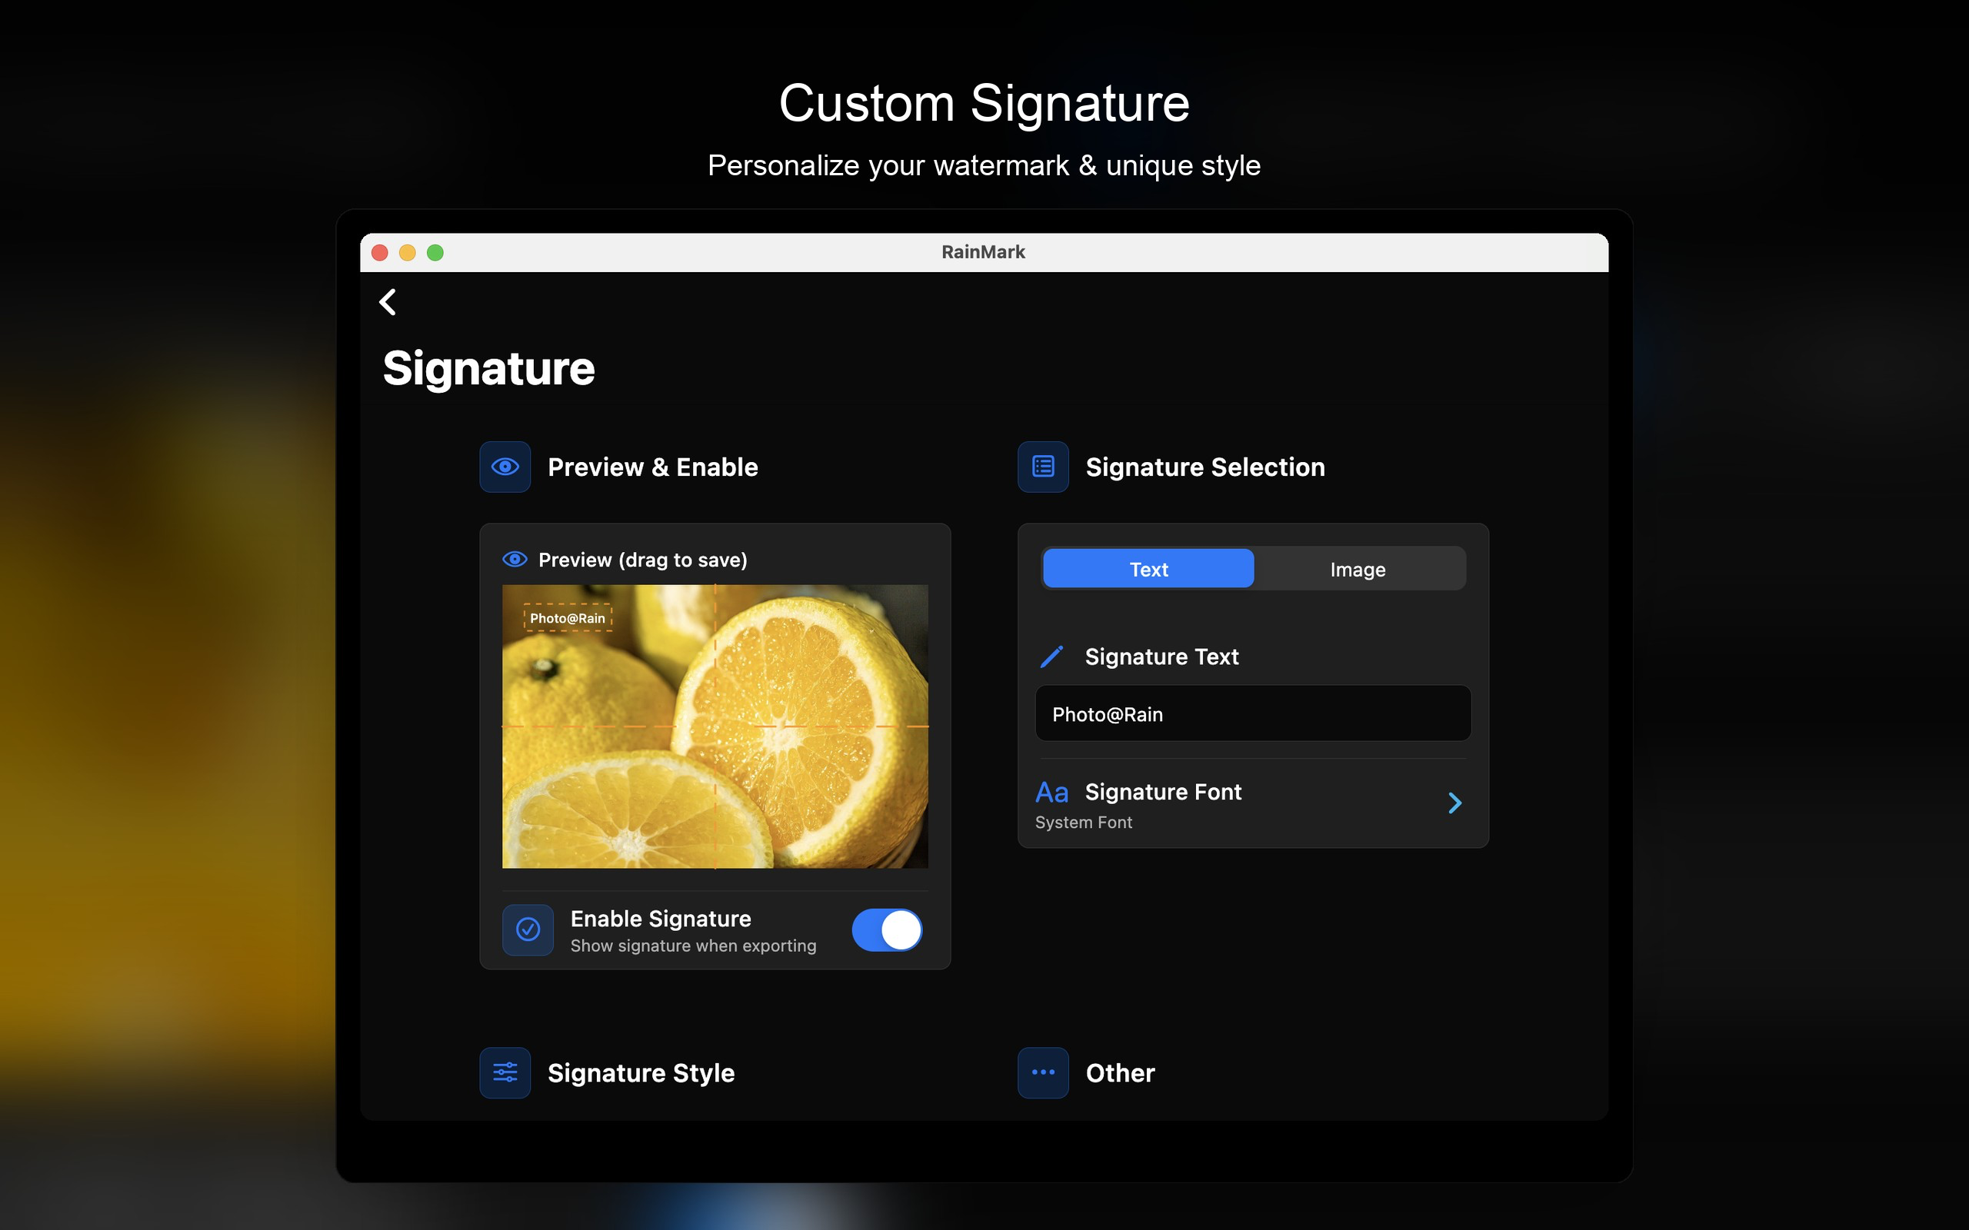Switch to the Image signature tab
The width and height of the screenshot is (1969, 1230).
[1358, 569]
